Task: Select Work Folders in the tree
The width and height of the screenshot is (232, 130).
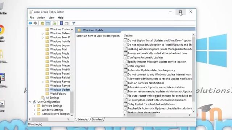Action: click(x=58, y=94)
